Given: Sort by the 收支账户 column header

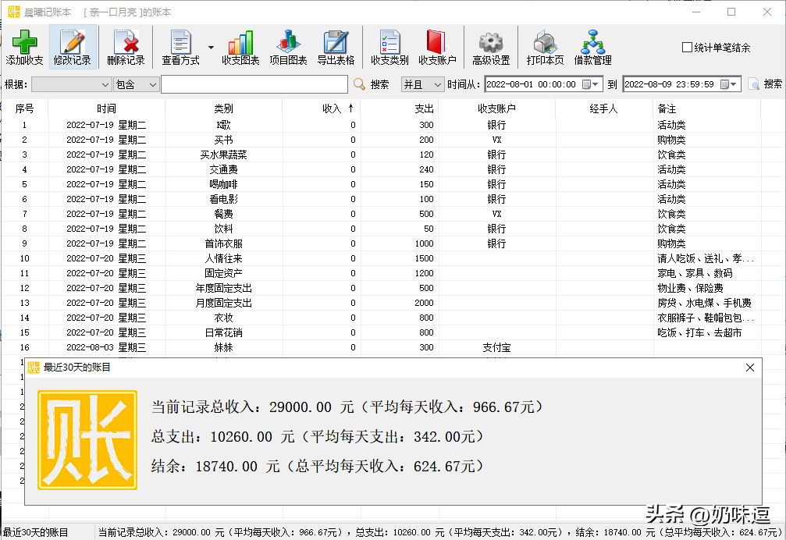Looking at the screenshot, I should pos(496,108).
